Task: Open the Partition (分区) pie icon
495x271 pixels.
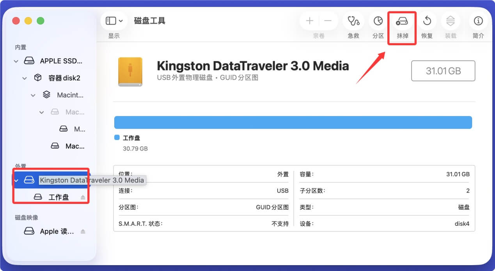Action: (x=378, y=21)
